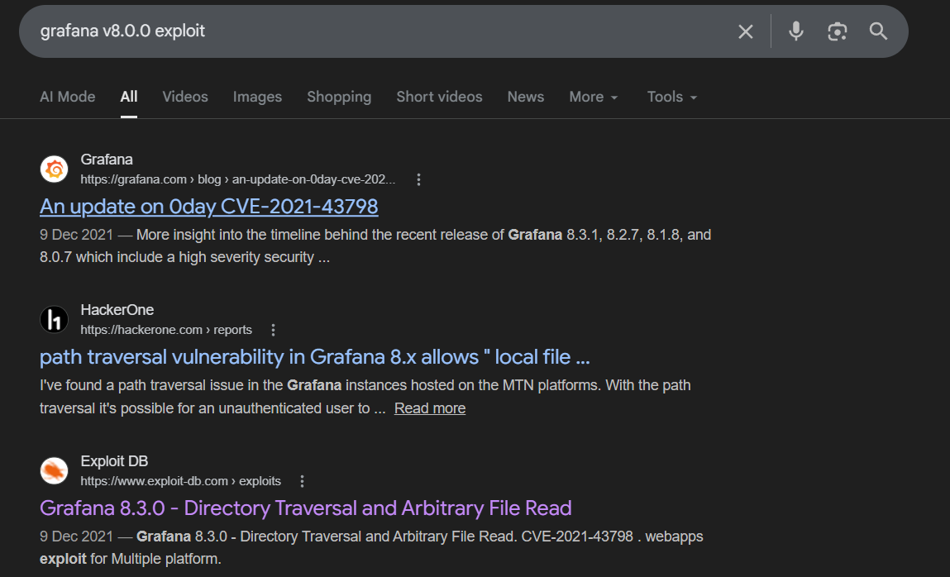Click the exploit-db.com exploits URL breadcrumb
The image size is (950, 577).
pos(180,481)
